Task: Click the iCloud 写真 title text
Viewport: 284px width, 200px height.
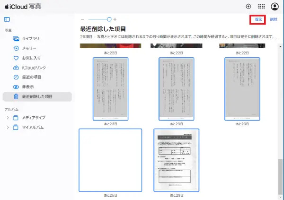Action: (26, 7)
